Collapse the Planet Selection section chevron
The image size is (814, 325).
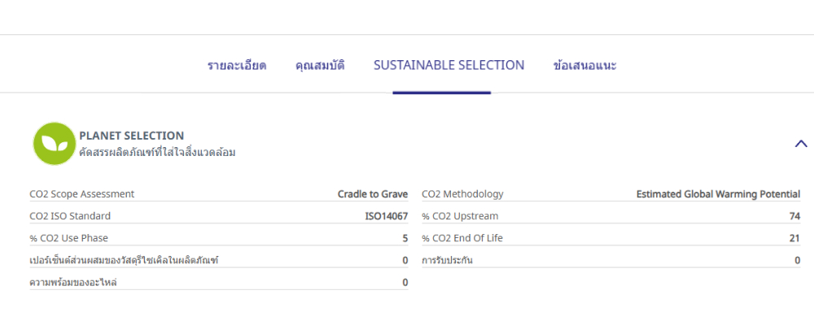pos(801,144)
